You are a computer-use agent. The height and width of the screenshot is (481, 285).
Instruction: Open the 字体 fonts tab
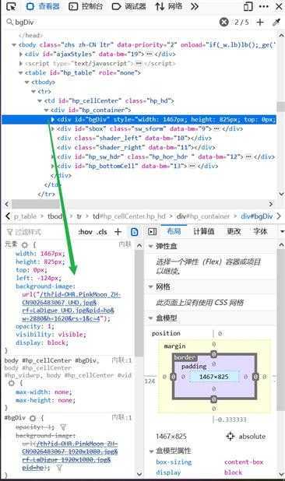(x=260, y=231)
